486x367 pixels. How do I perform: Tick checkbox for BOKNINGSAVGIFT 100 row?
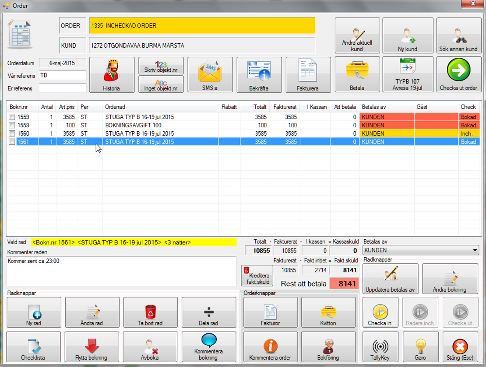[12, 126]
